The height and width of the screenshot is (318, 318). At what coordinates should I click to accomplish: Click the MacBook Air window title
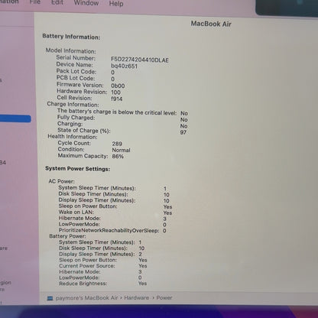click(211, 24)
